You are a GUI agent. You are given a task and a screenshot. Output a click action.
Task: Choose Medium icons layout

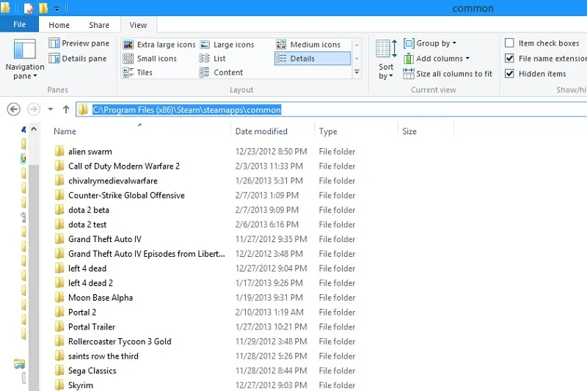pyautogui.click(x=308, y=45)
